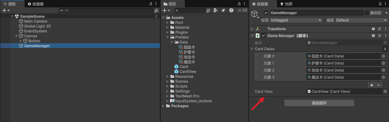The width and height of the screenshot is (389, 122).
Task: Open object picker for 元素 0 field
Action: pyautogui.click(x=383, y=56)
